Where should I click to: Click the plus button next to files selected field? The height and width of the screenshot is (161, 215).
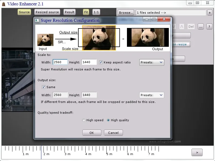pyautogui.click(x=210, y=13)
